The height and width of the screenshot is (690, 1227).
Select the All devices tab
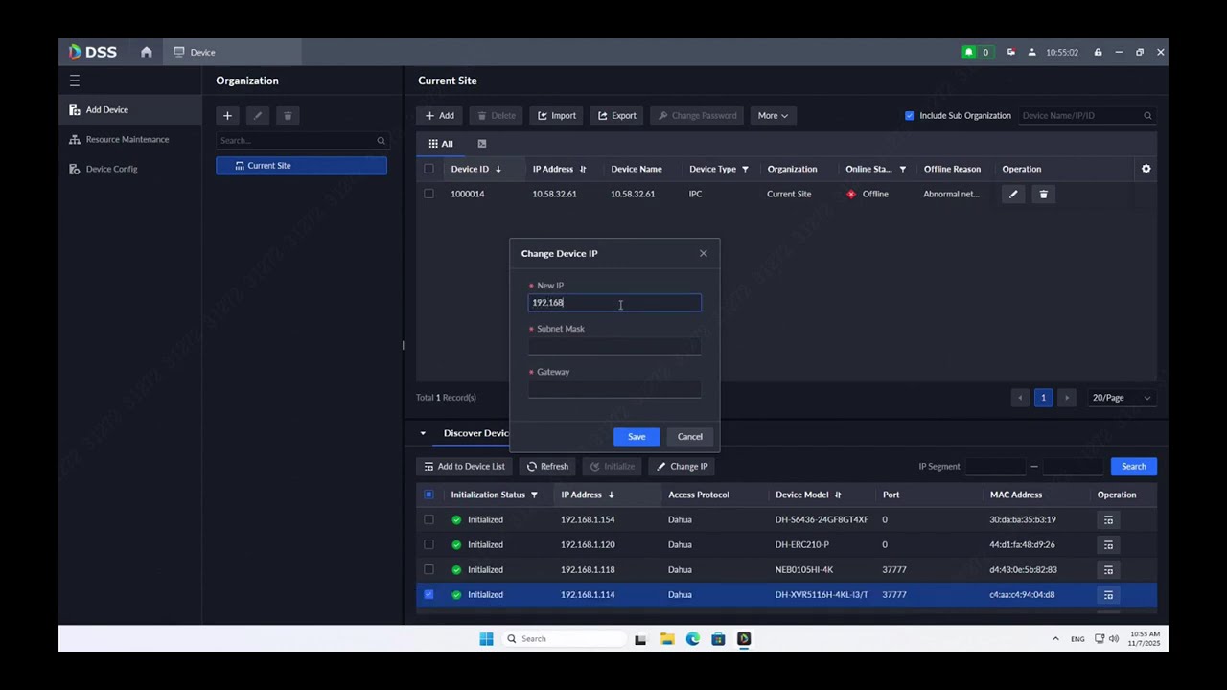440,144
